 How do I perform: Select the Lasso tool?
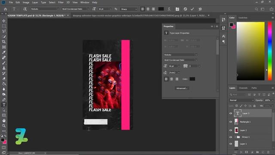tap(4, 31)
